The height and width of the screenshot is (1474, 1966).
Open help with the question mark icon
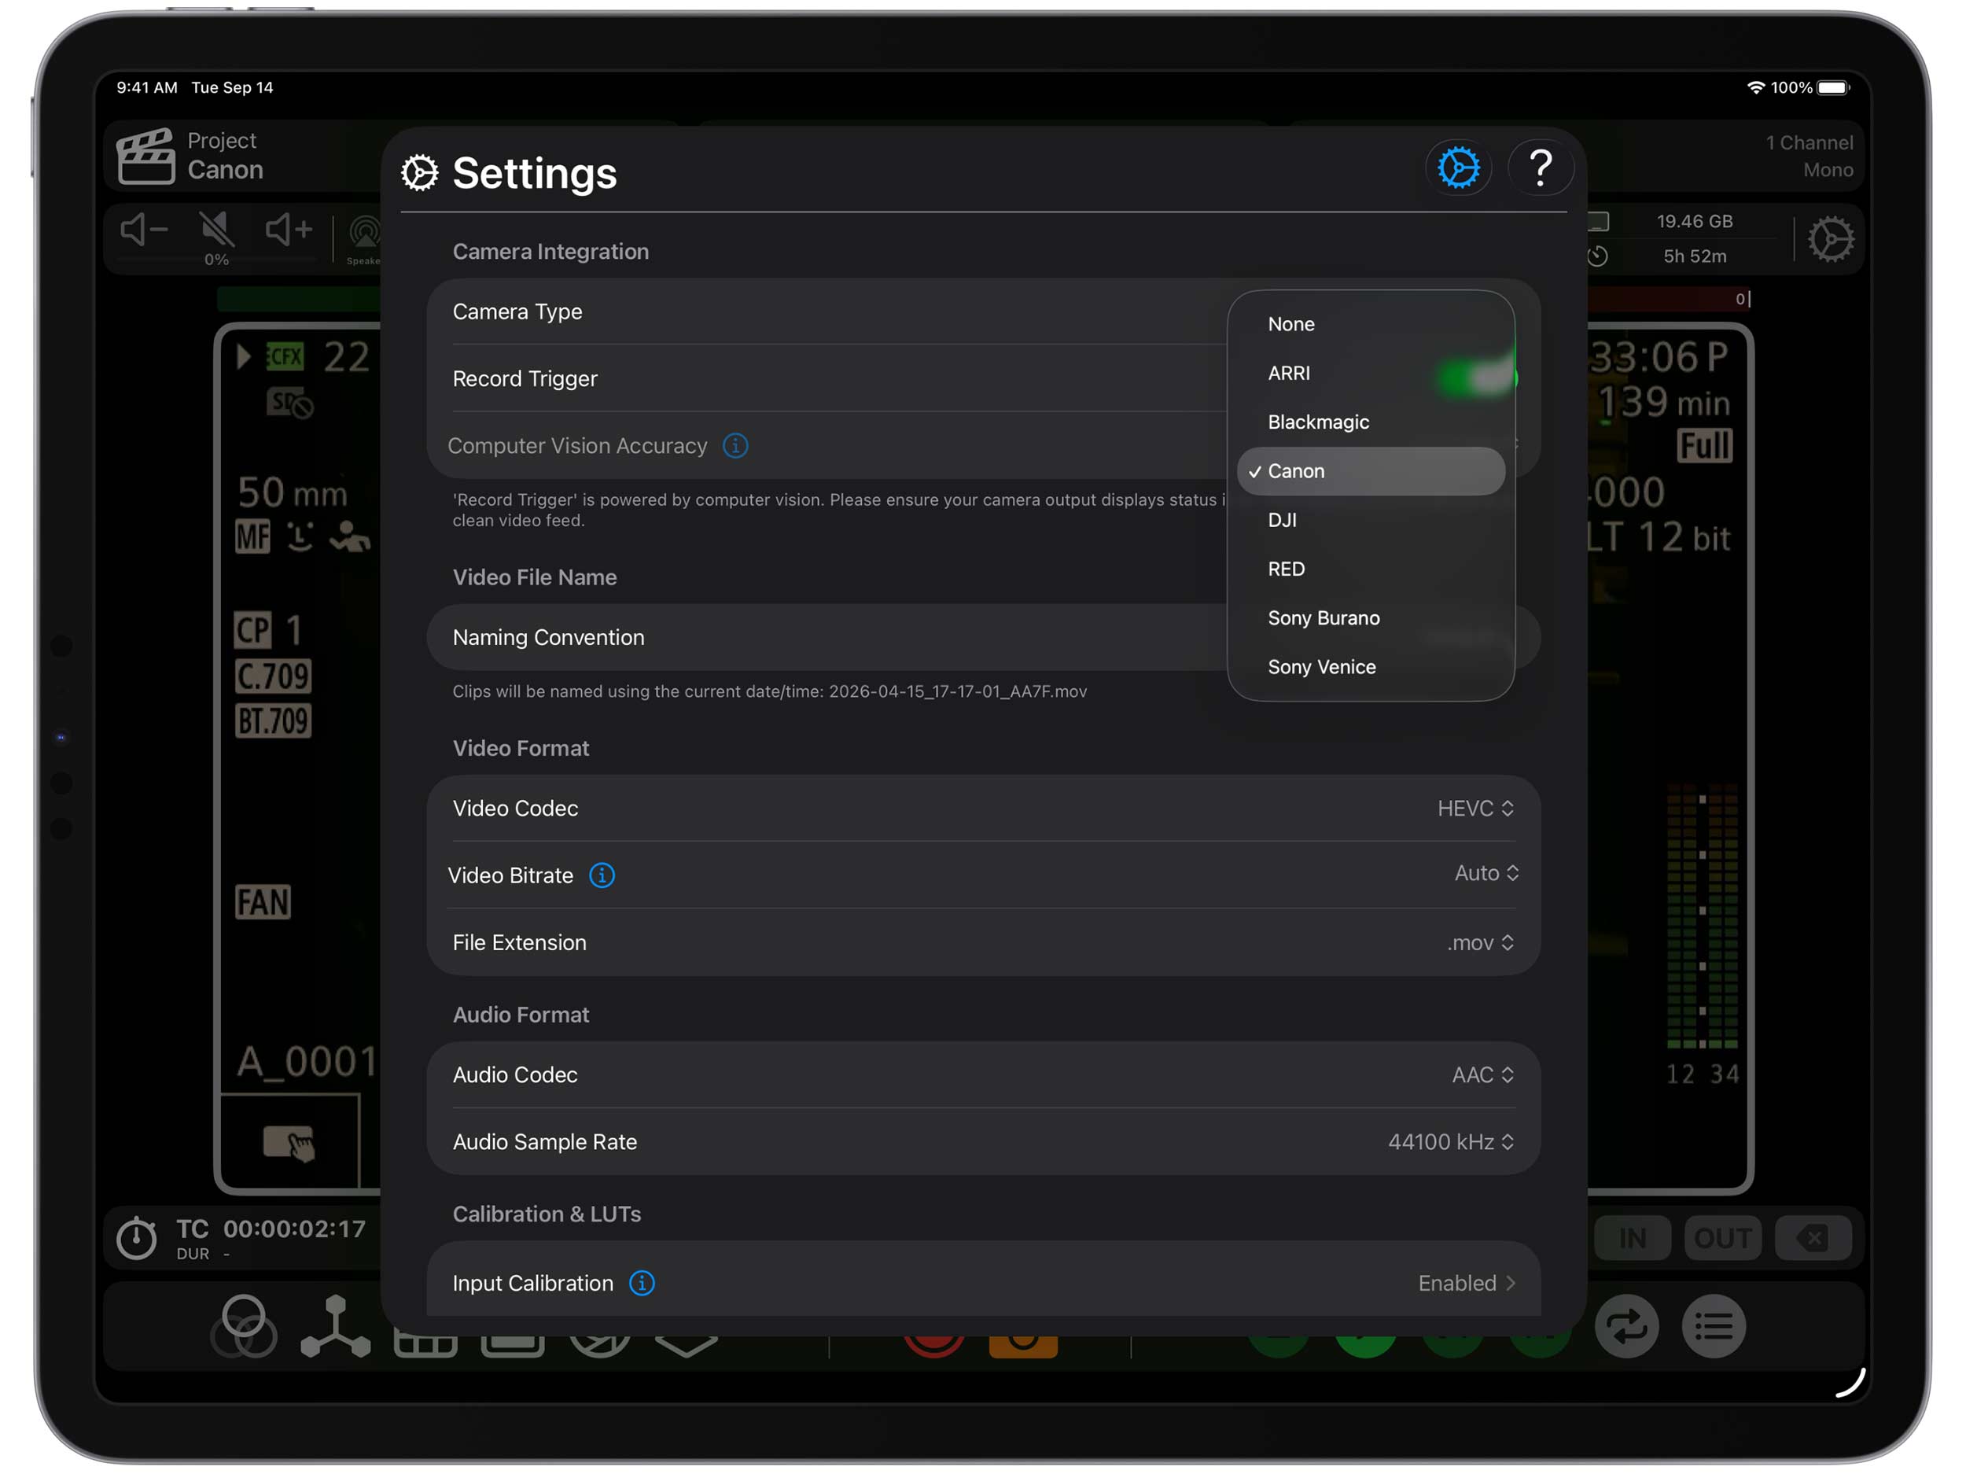point(1541,168)
